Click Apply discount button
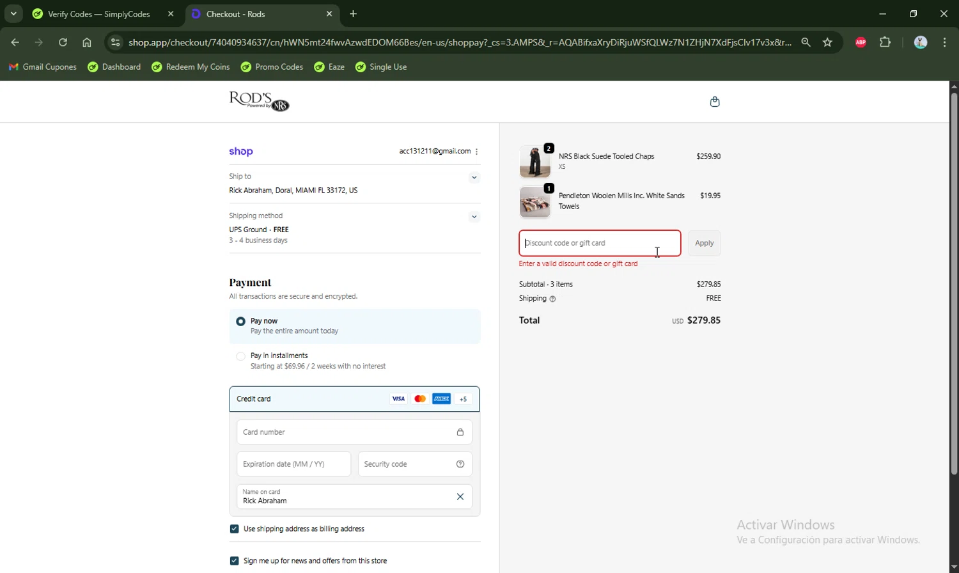 click(705, 244)
